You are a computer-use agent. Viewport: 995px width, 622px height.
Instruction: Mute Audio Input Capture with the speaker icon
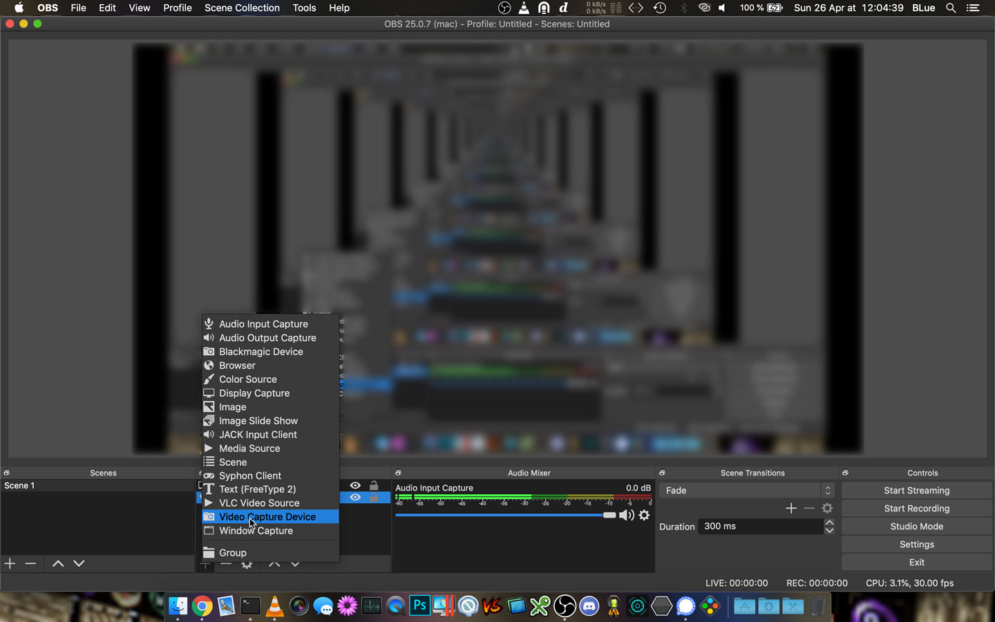coord(626,515)
